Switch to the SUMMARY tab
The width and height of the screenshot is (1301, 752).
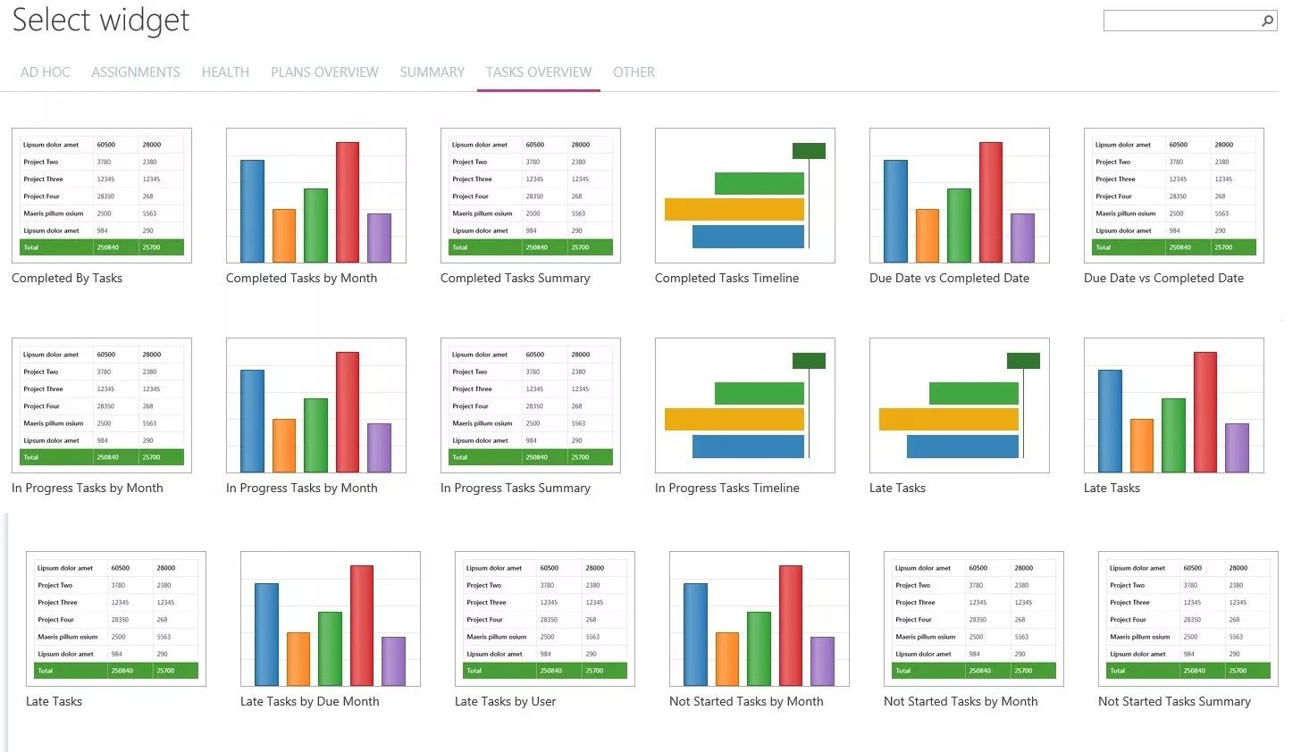click(x=432, y=71)
